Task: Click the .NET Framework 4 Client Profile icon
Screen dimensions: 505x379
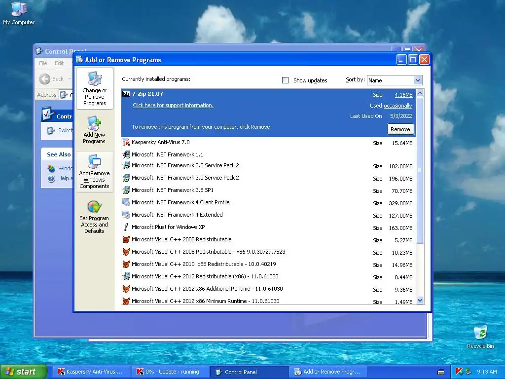Action: [126, 202]
